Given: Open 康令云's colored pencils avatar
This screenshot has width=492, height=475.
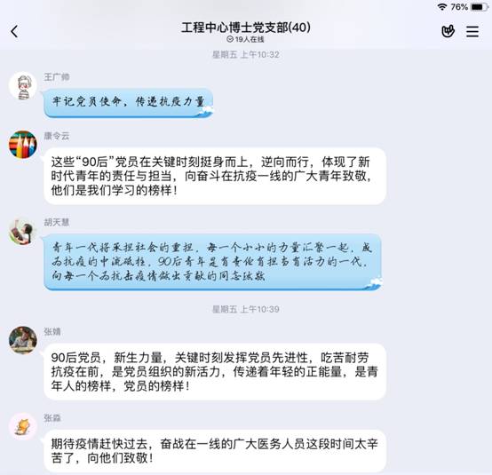Looking at the screenshot, I should [23, 145].
